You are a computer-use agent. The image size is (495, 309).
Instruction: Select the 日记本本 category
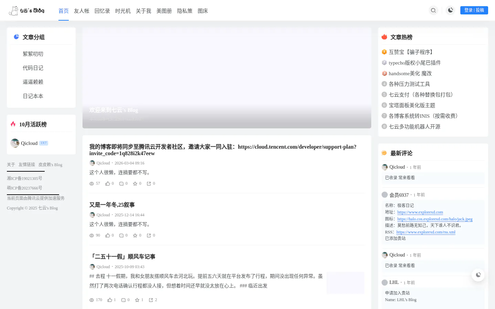pos(33,96)
